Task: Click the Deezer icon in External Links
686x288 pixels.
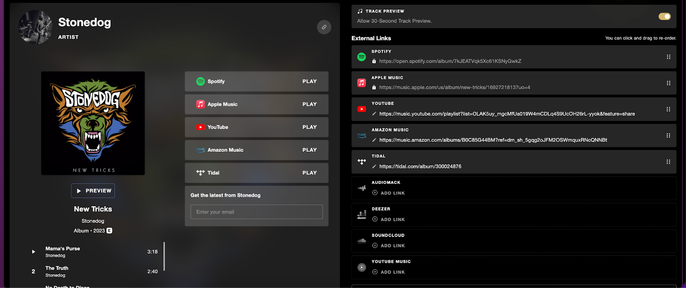Action: [x=361, y=215]
